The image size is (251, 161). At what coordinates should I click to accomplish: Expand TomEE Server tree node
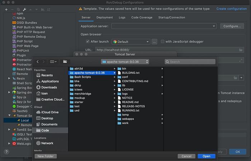[x=9, y=129]
